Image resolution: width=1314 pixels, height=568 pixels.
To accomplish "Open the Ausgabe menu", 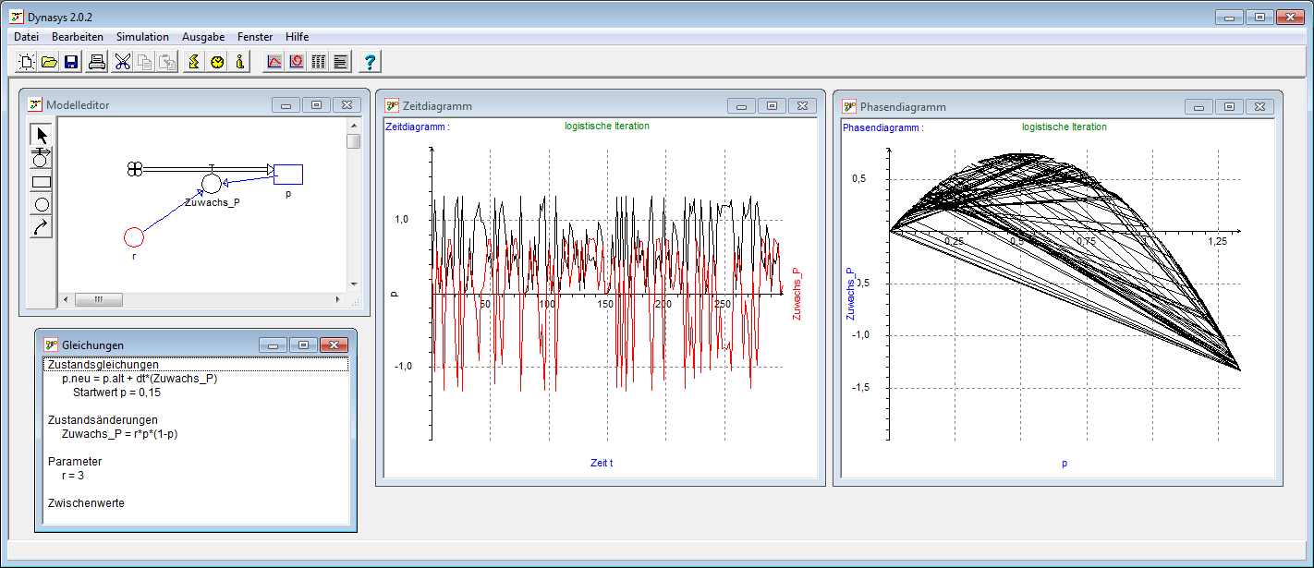I will (x=203, y=37).
